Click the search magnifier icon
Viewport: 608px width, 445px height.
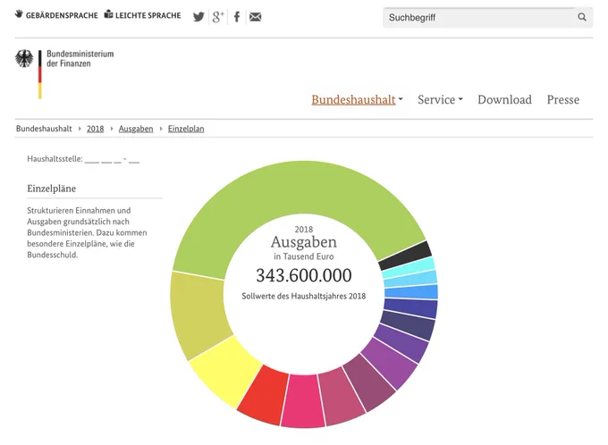[582, 17]
